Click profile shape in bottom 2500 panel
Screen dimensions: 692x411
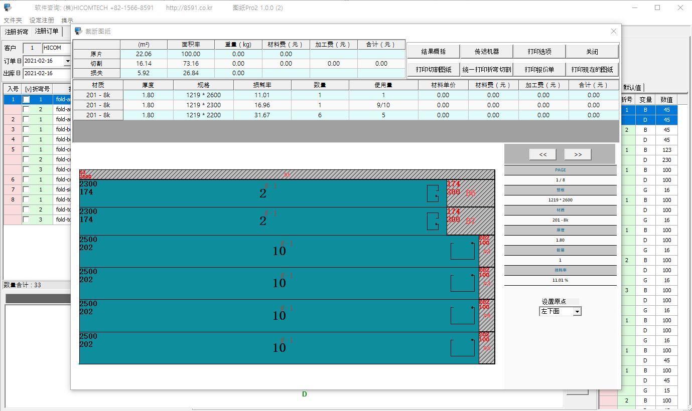(x=462, y=348)
